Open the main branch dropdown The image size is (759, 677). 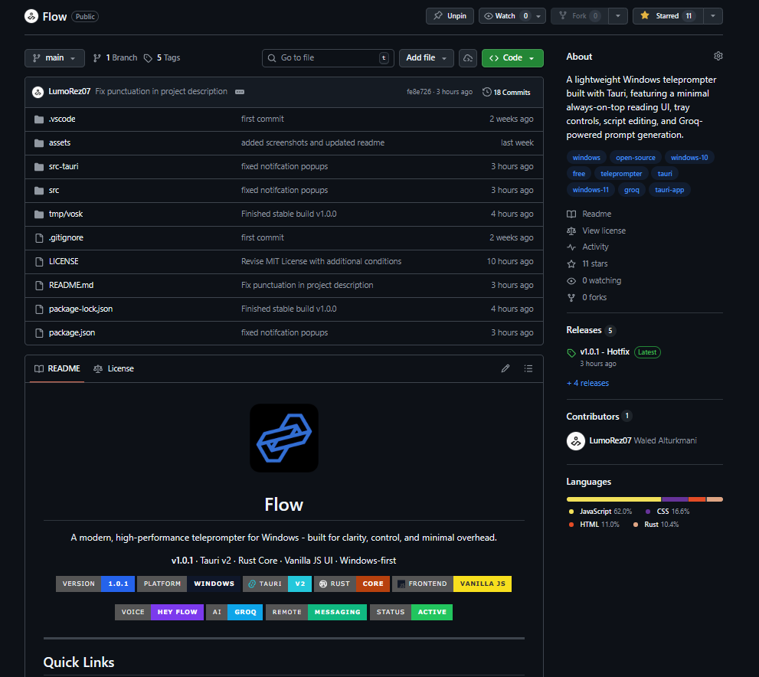[x=54, y=58]
